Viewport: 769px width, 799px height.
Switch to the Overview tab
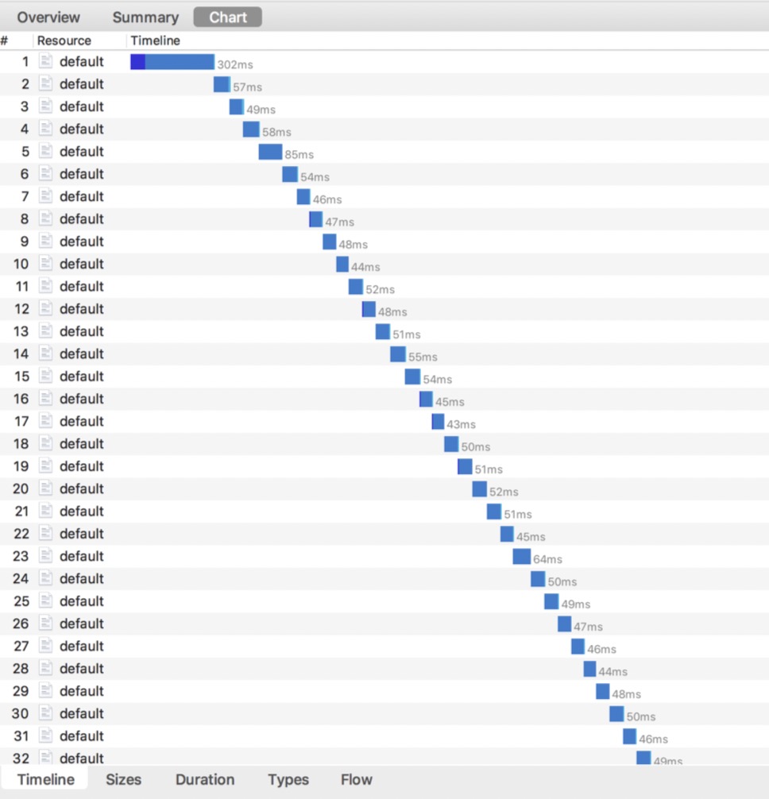pyautogui.click(x=48, y=17)
